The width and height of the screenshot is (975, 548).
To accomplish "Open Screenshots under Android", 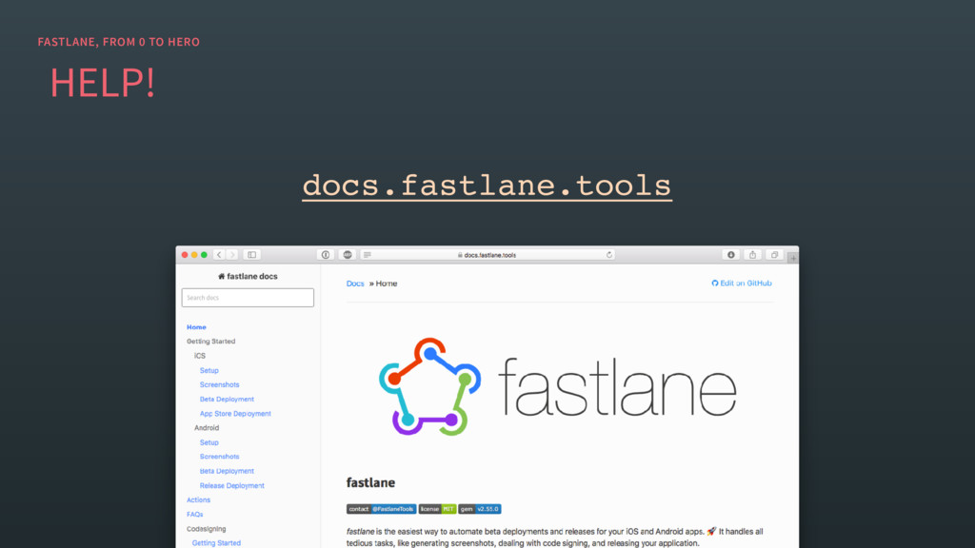I will 220,457.
